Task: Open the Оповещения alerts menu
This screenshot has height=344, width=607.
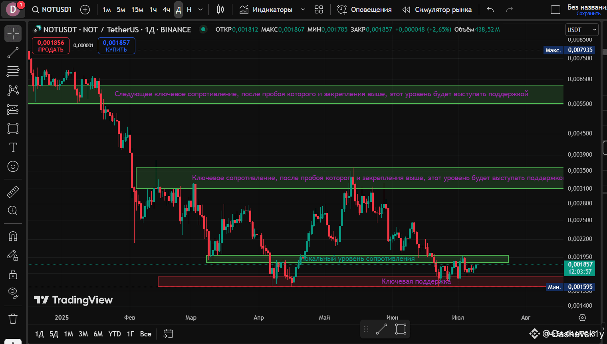Action: point(364,10)
